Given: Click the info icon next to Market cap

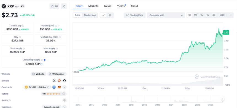Looking at the screenshot, I should coord(23,26).
